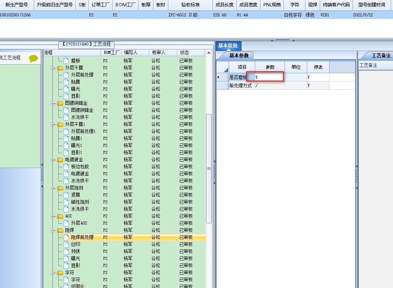
Task: Click the 工艺备注 column label
Action: pyautogui.click(x=368, y=65)
